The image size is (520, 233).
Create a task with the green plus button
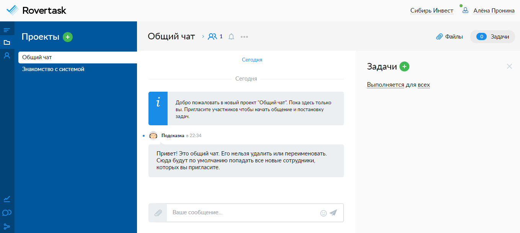[x=404, y=66]
